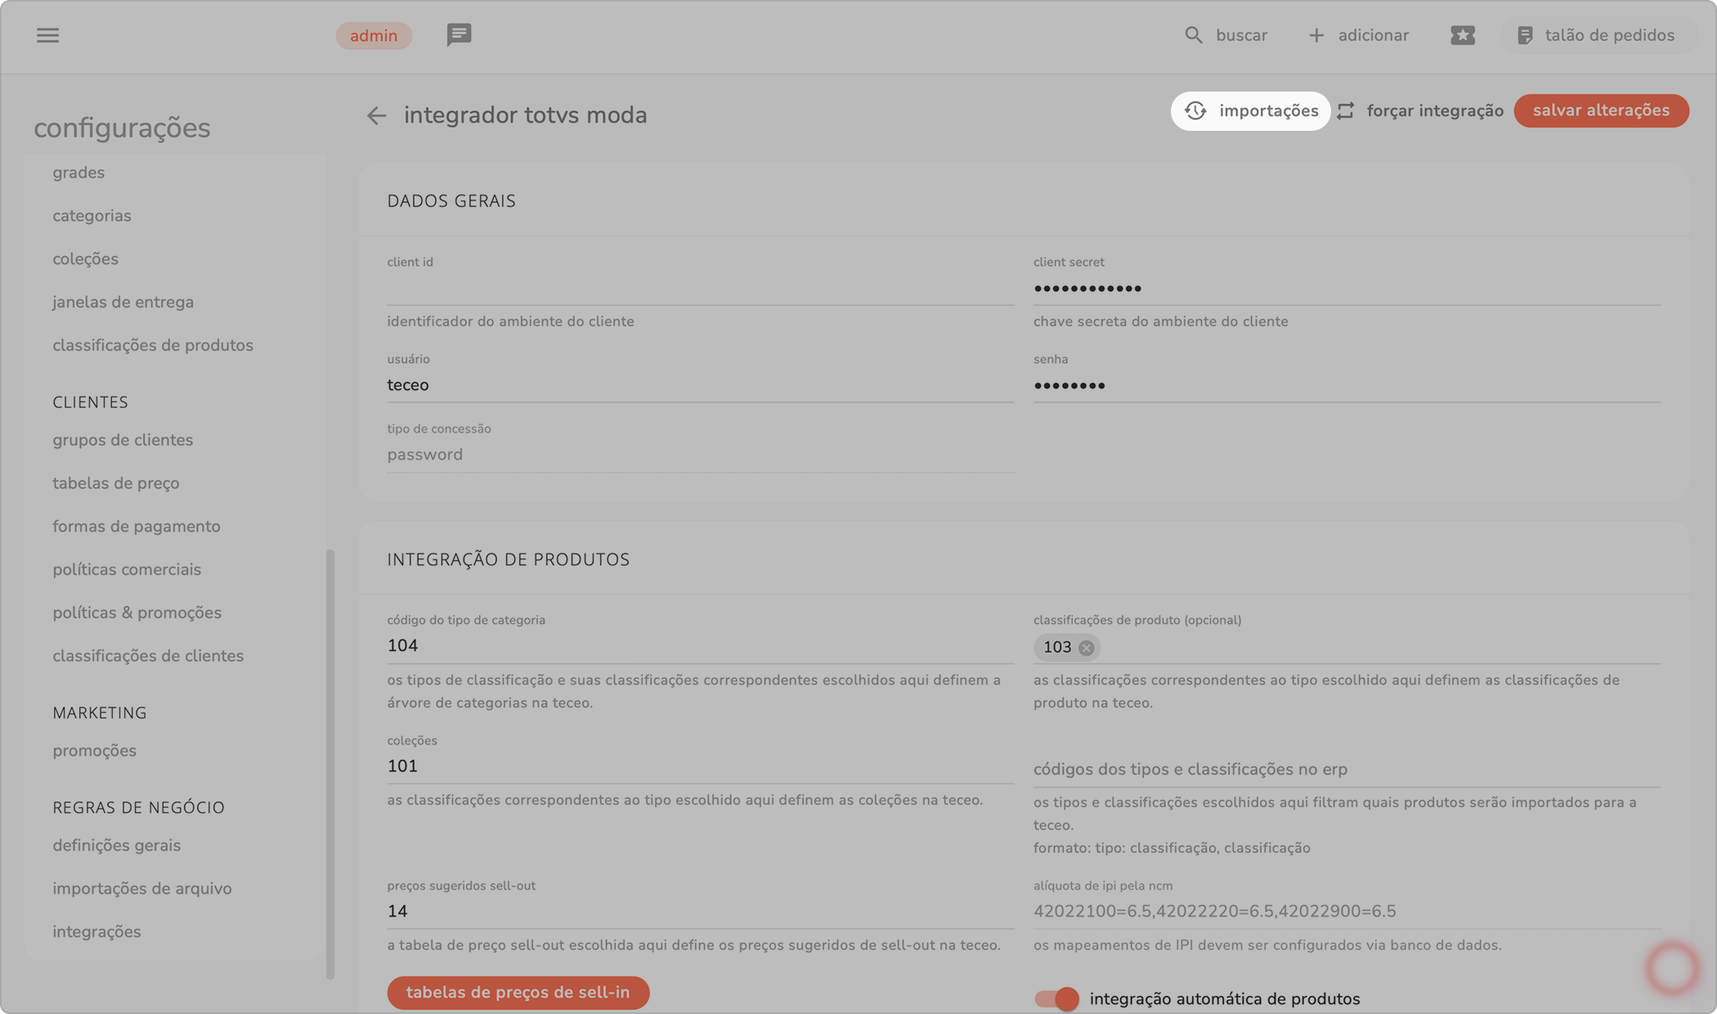Click the plus adicionar icon
The width and height of the screenshot is (1717, 1014).
tap(1316, 35)
